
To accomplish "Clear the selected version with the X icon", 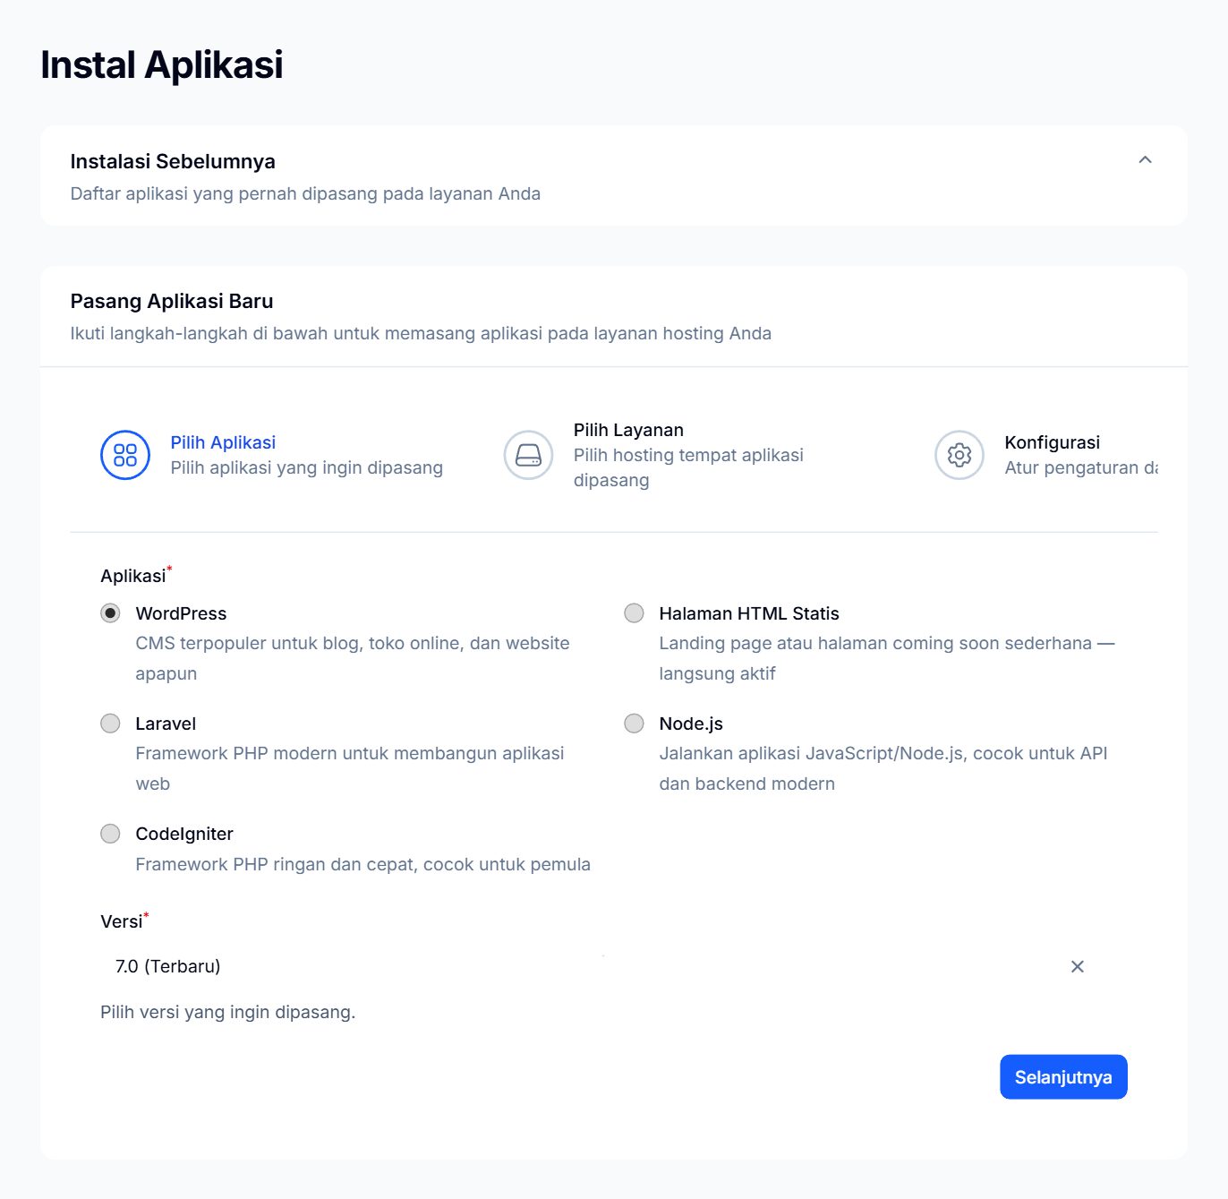I will click(1078, 966).
